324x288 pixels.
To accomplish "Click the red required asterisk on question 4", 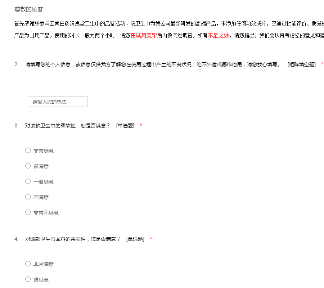I will pos(151,239).
